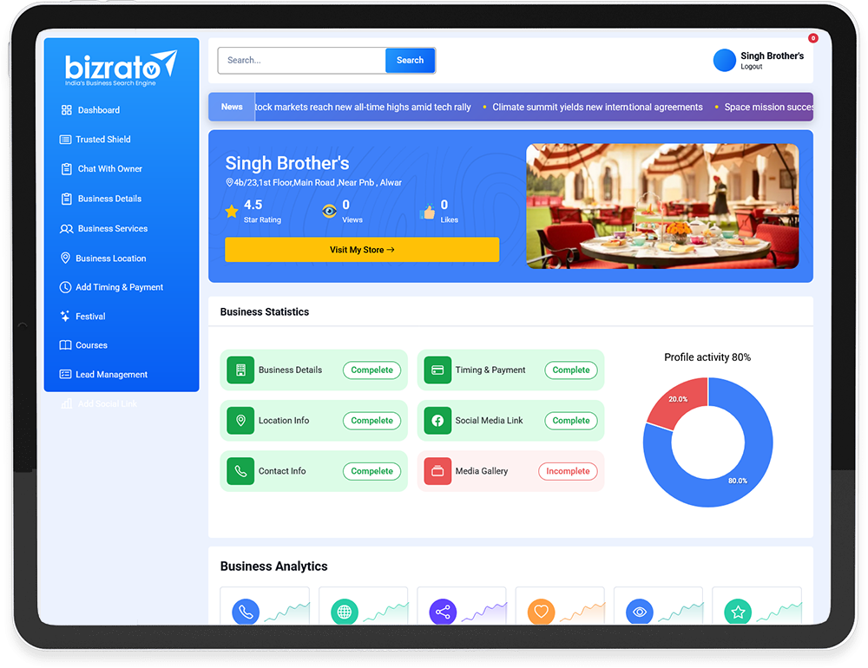The height and width of the screenshot is (668, 868).
Task: Click the Incomplete badge for Media Gallery
Action: tap(568, 471)
